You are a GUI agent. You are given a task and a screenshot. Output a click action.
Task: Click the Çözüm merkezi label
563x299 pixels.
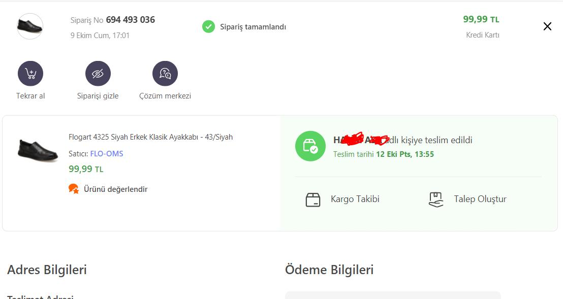(x=165, y=96)
